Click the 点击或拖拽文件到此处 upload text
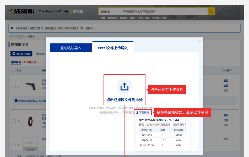The image size is (249, 157). pos(124,100)
